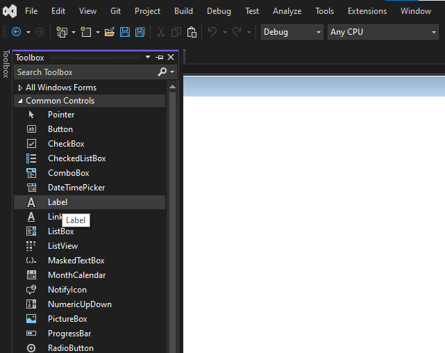
Task: Click the Visual Studio logo icon
Action: point(10,11)
